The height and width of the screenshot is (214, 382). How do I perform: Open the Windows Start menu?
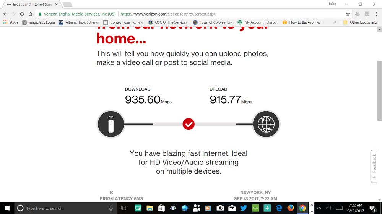7,208
